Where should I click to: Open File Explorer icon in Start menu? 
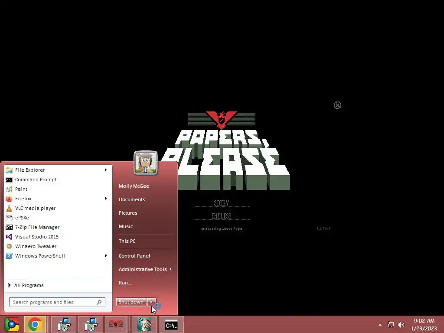click(x=9, y=170)
